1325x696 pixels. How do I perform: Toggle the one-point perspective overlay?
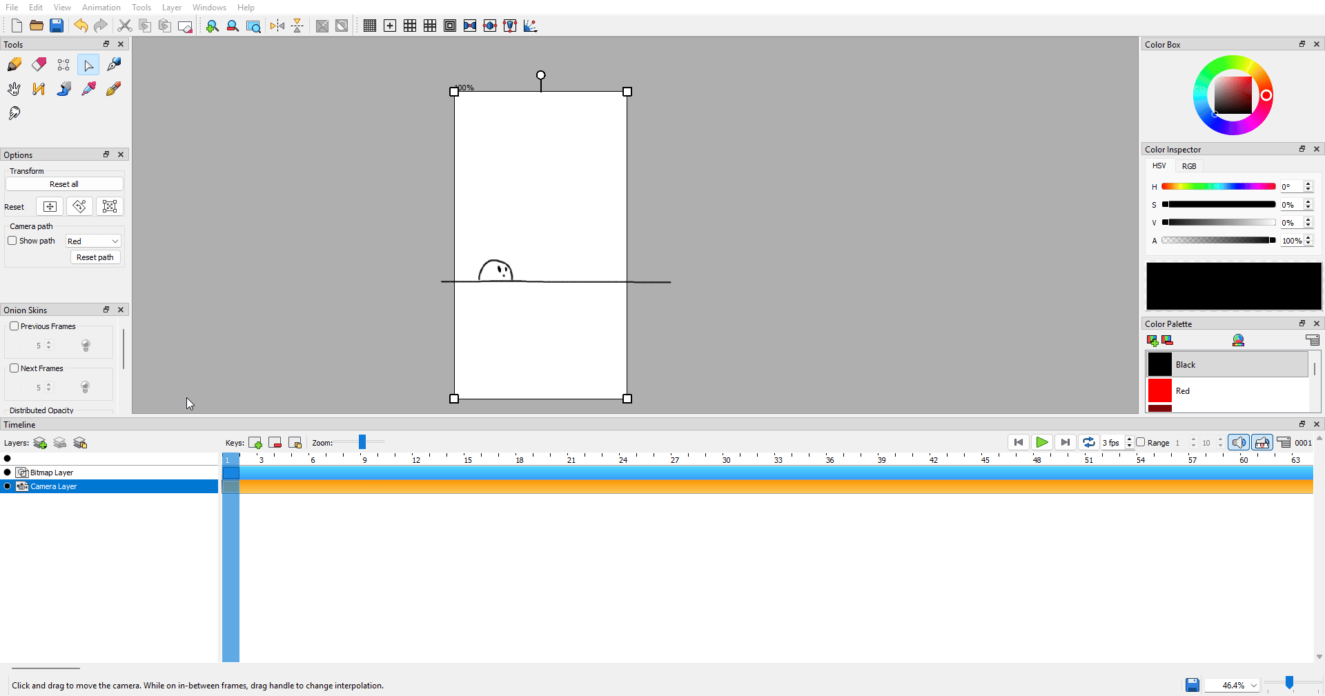pyautogui.click(x=470, y=26)
